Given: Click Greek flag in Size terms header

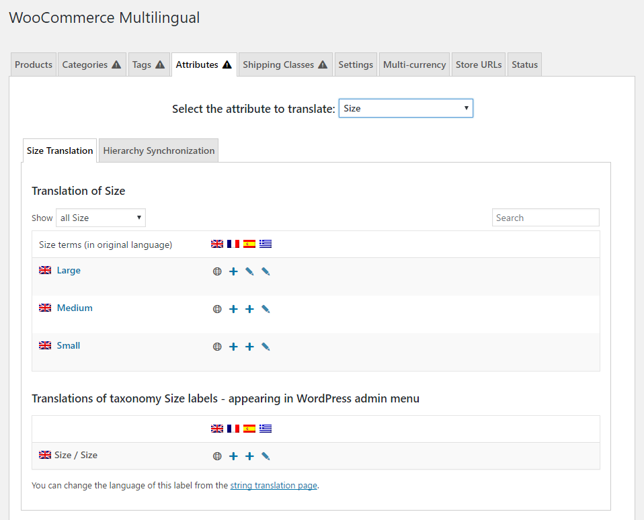Looking at the screenshot, I should (266, 244).
